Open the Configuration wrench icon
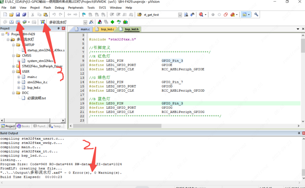Viewport: 305px width, 188px height. pyautogui.click(x=256, y=15)
